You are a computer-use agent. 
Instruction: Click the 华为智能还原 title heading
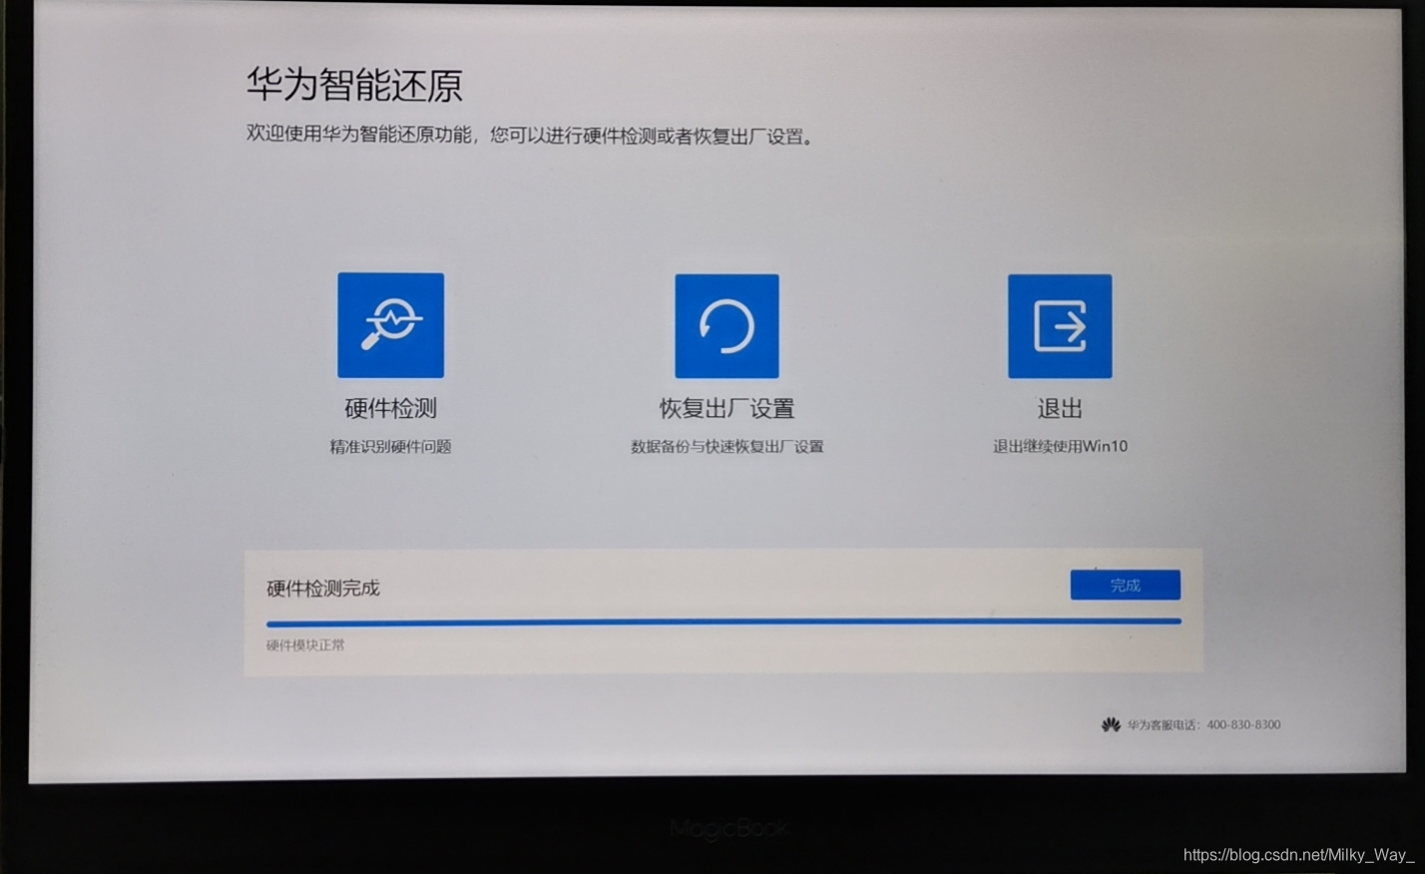tap(354, 85)
